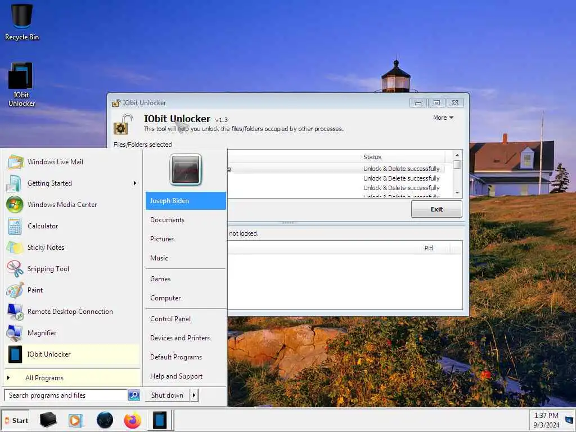
Task: Open Windows Media Player from taskbar
Action: click(76, 421)
